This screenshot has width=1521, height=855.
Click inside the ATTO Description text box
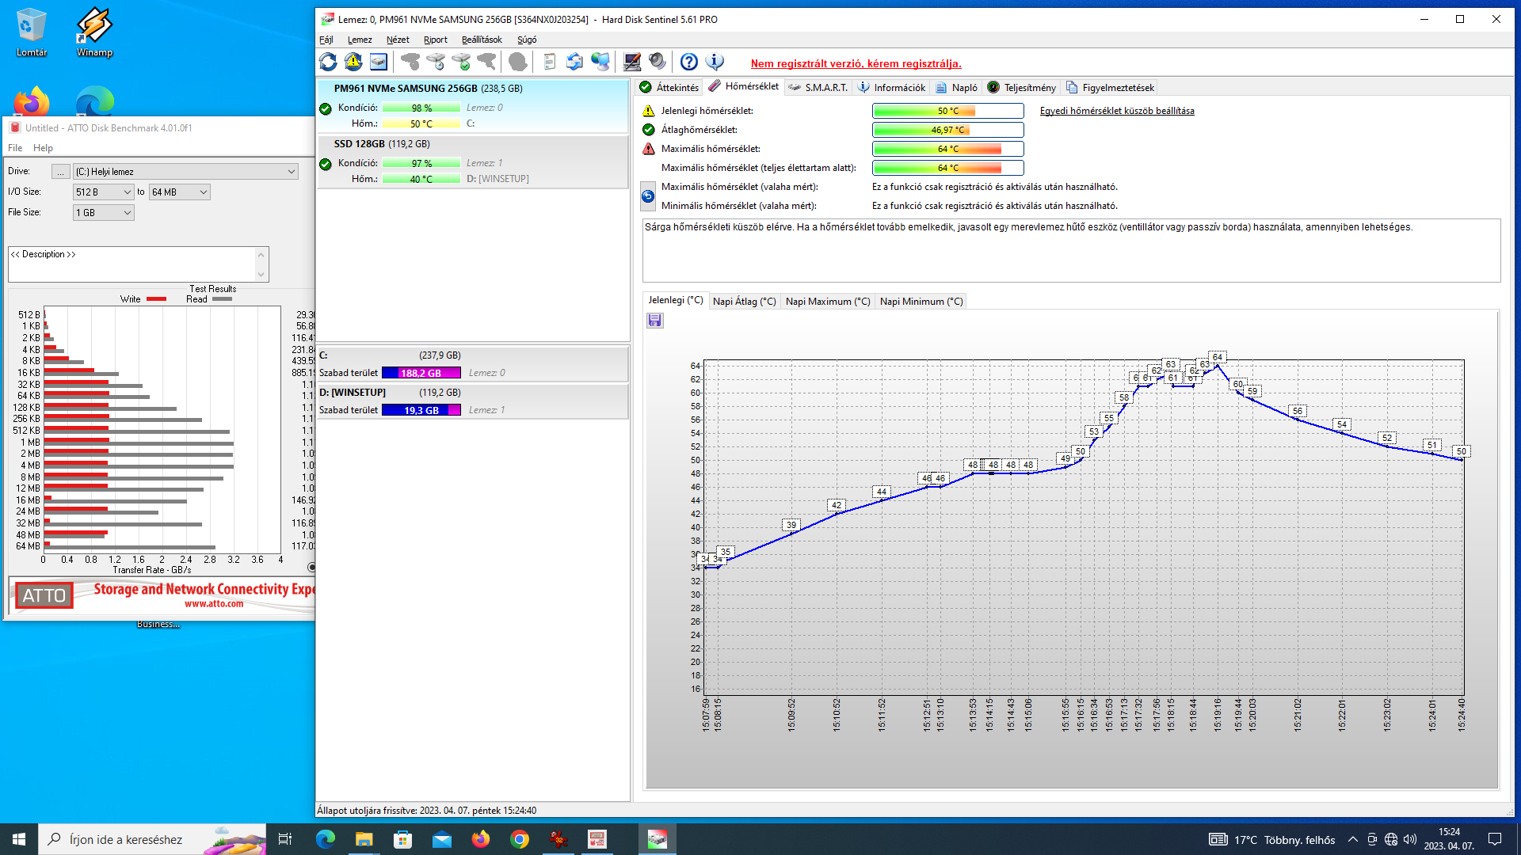[133, 264]
